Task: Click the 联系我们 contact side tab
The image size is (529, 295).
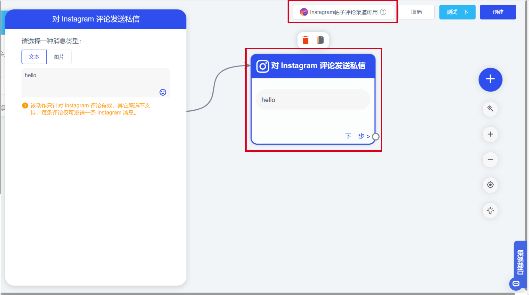Action: pyautogui.click(x=520, y=262)
